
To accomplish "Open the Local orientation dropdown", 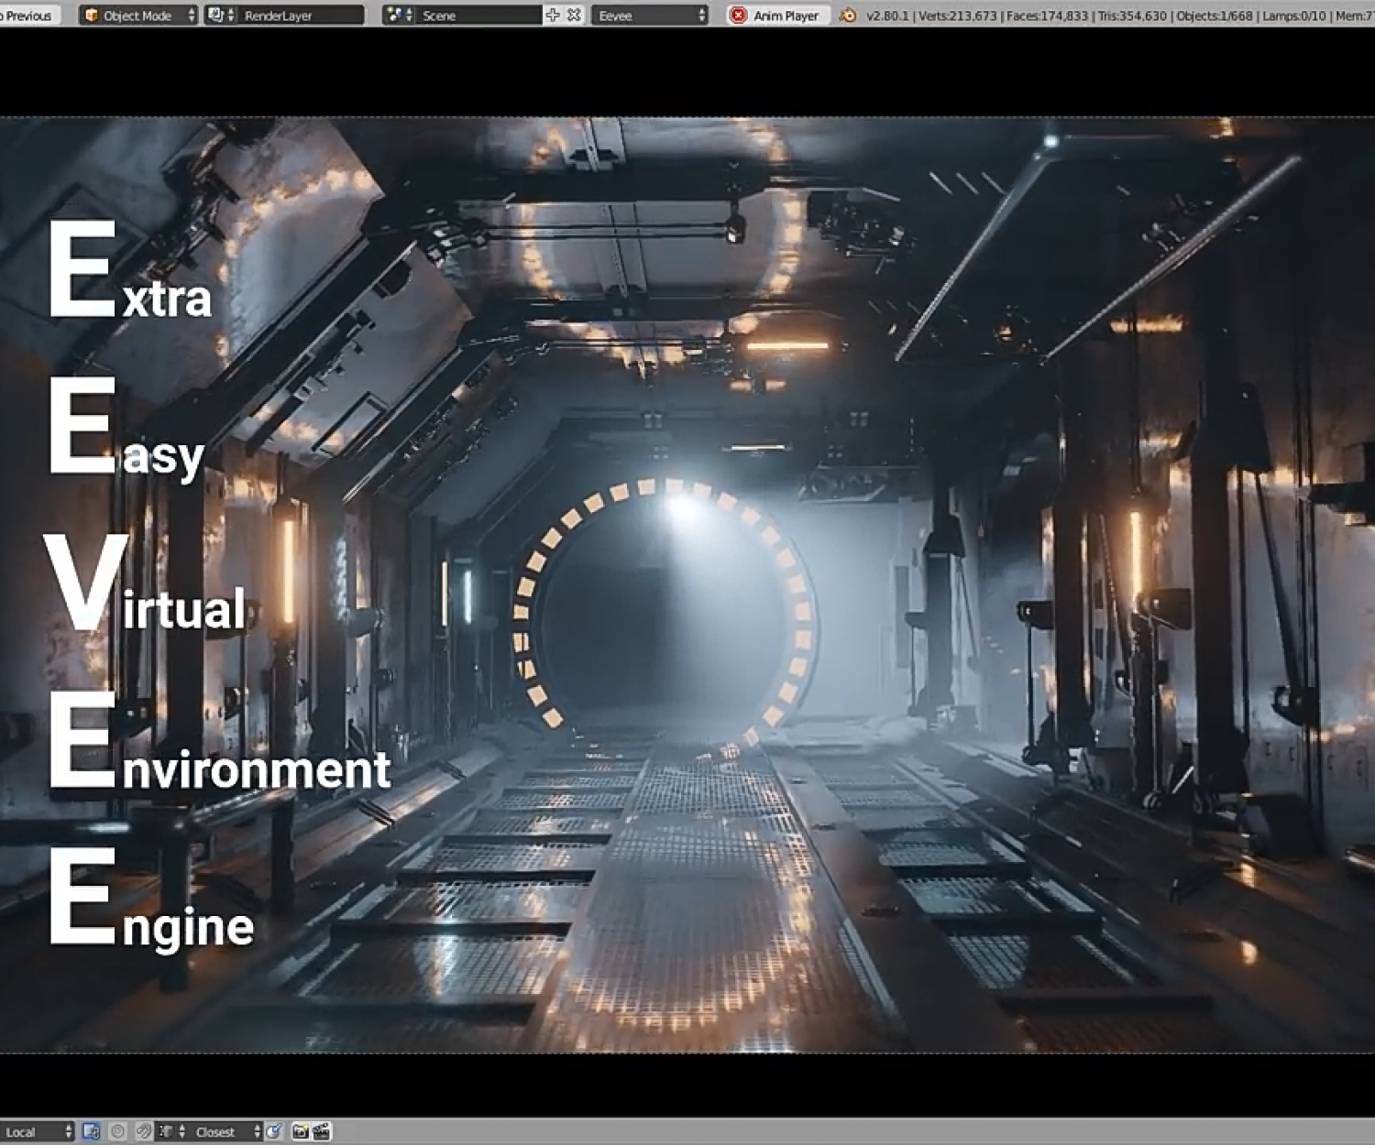I will 37,1131.
